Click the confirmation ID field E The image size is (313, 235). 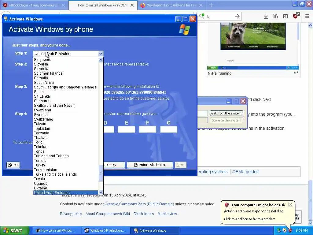point(126,129)
